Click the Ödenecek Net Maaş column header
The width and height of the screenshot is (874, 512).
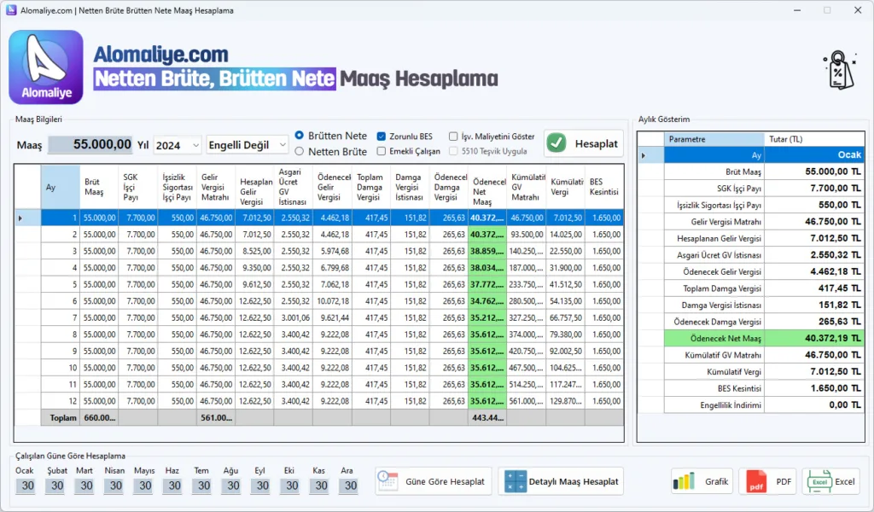[x=487, y=187]
